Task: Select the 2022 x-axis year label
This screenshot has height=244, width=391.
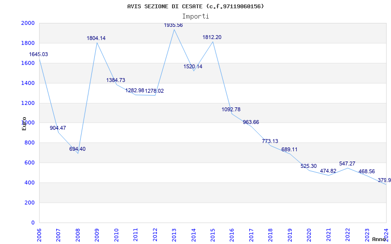Action: click(x=348, y=235)
